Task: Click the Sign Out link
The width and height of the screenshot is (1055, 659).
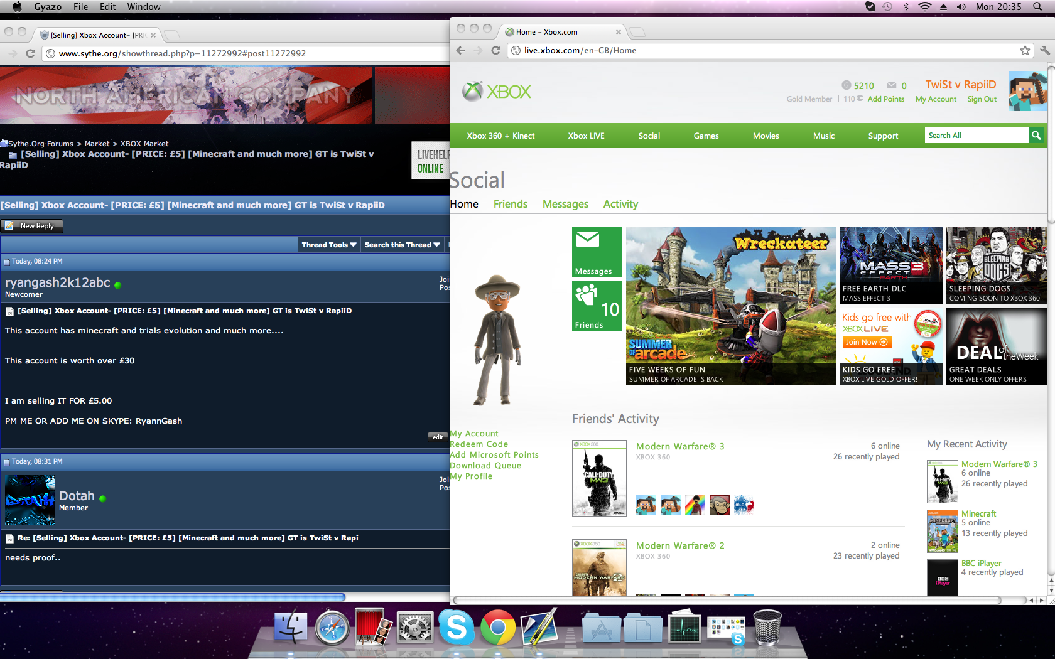Action: pos(982,99)
